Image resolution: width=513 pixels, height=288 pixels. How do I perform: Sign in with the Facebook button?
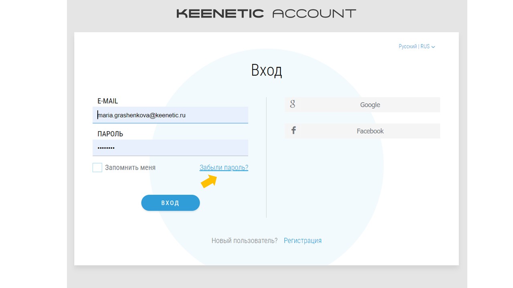(x=362, y=131)
